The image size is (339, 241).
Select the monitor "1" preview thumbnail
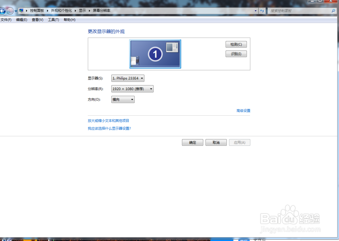click(x=155, y=54)
